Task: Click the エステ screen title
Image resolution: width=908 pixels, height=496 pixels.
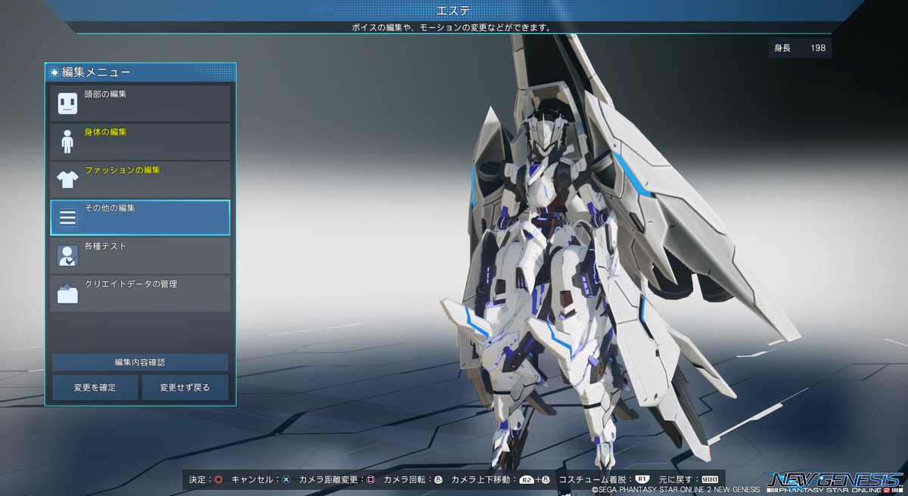Action: click(454, 10)
